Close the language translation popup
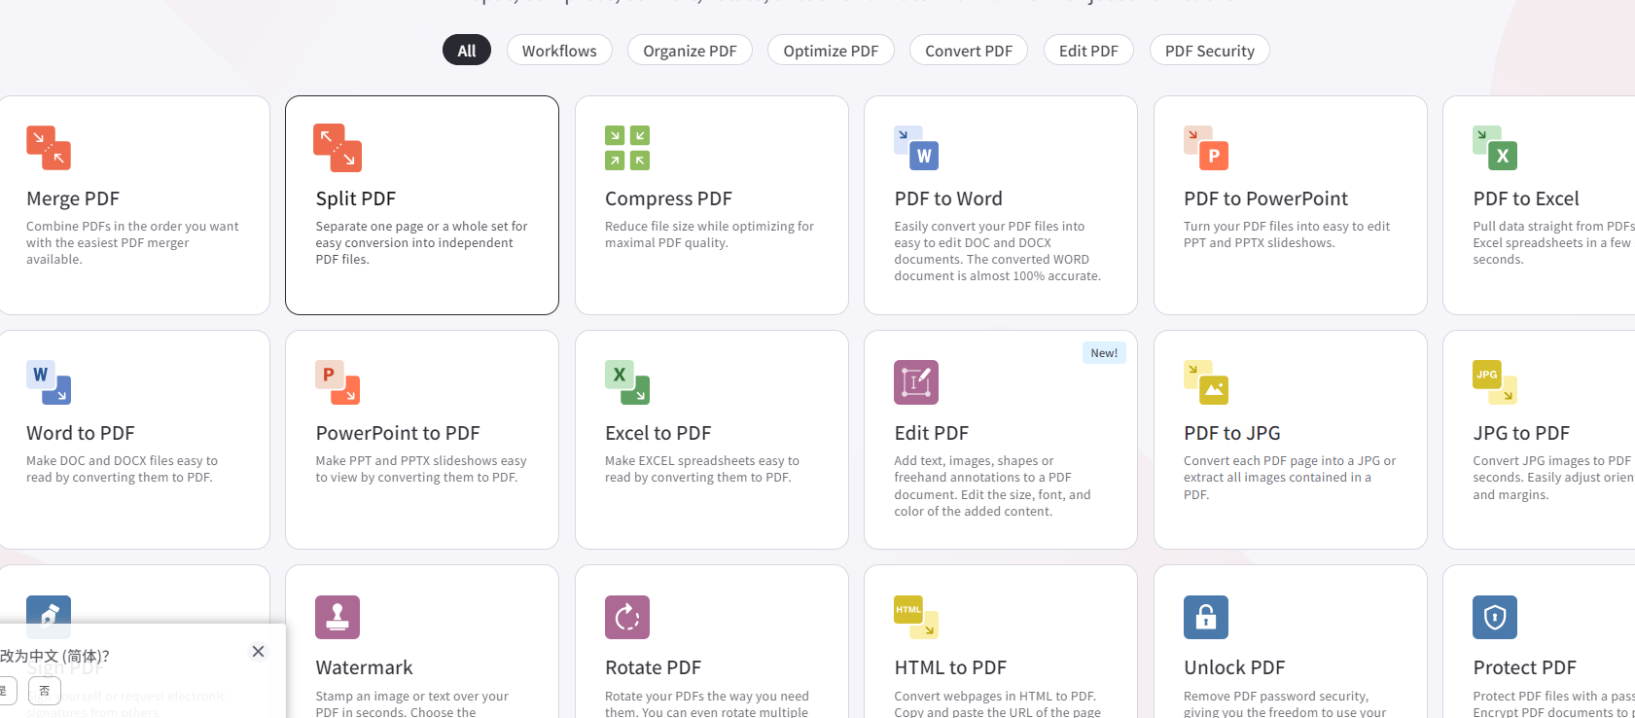Screen dimensions: 1635x718 [258, 652]
